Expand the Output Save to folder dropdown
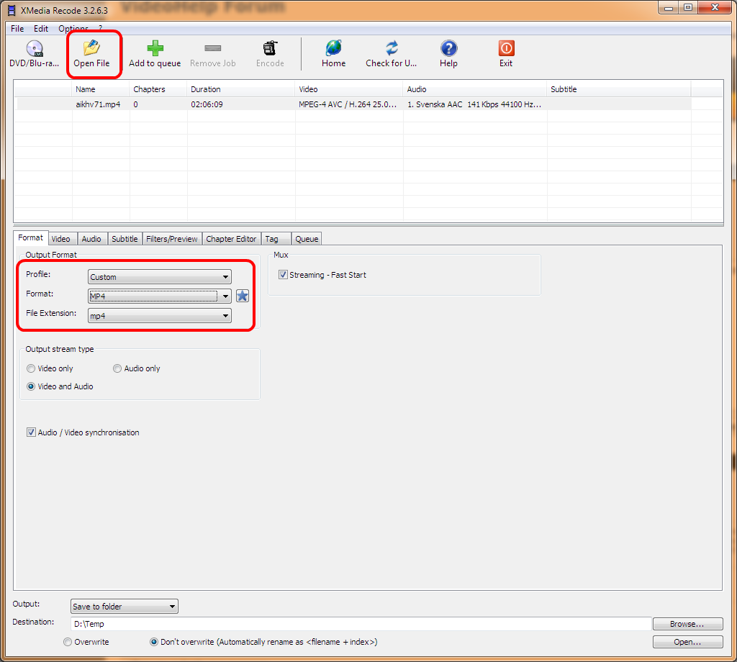 pos(124,606)
